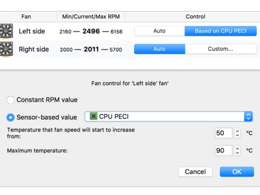Set Left side fan to Auto

tap(159, 31)
